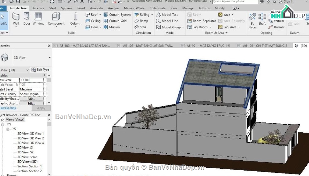Select the Window tool

tap(38, 19)
